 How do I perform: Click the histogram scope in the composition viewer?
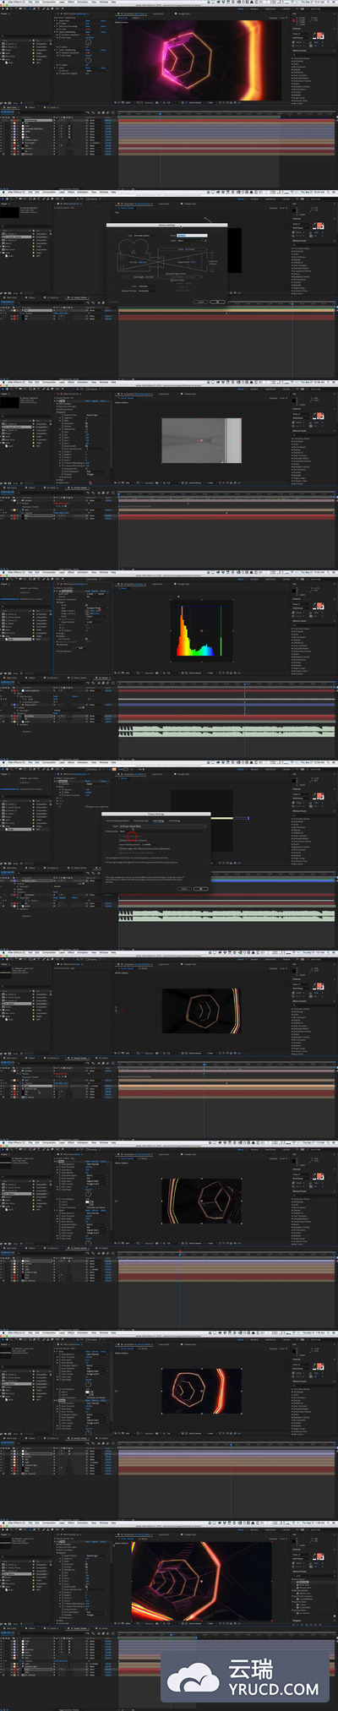click(202, 628)
